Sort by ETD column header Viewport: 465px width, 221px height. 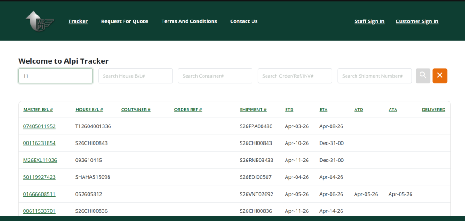[289, 110]
